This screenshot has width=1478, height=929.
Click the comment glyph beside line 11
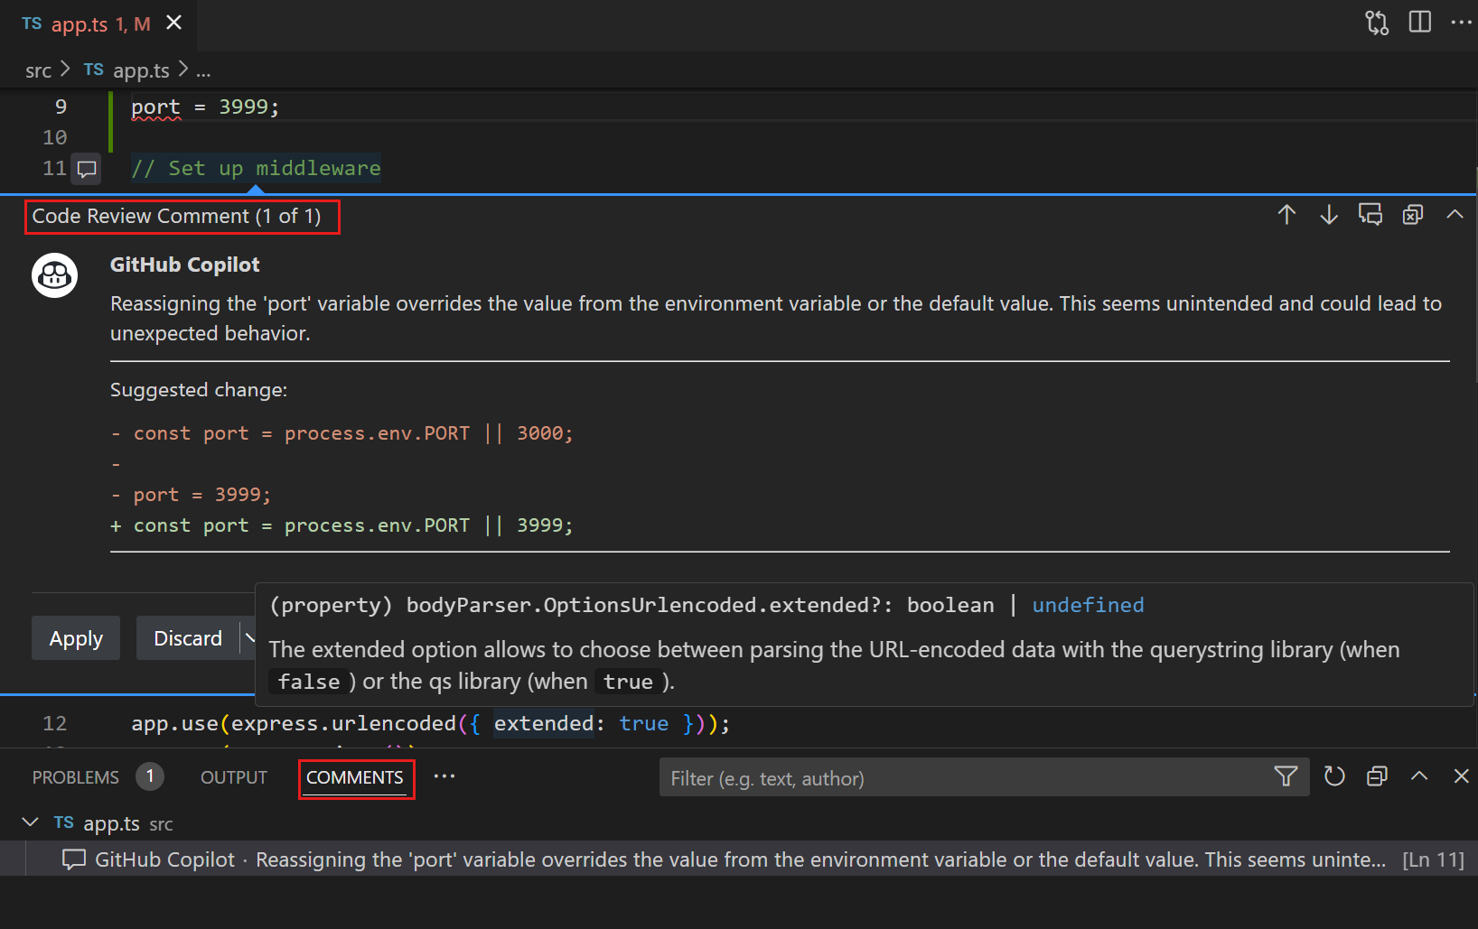click(86, 169)
